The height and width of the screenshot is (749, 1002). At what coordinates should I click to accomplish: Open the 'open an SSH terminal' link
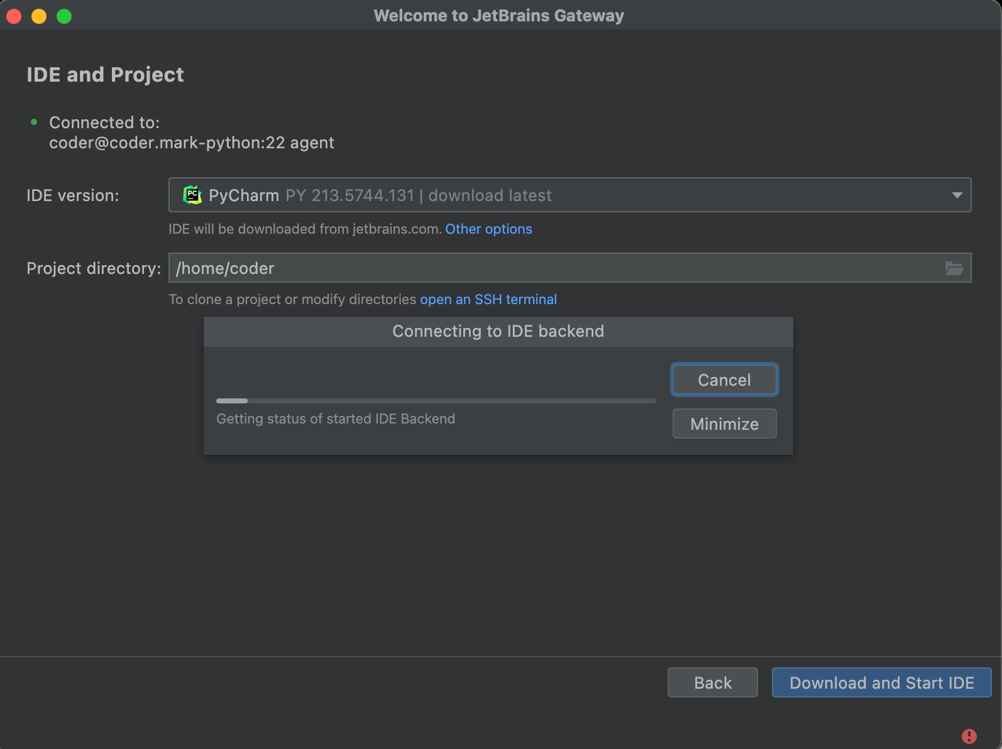[488, 300]
